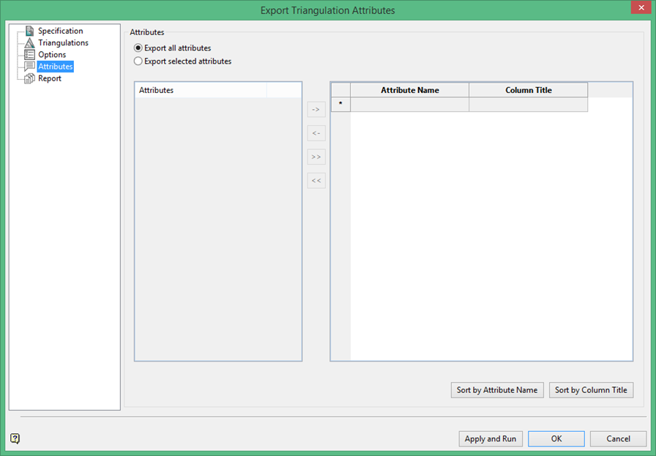This screenshot has width=656, height=456.
Task: Click Sort by Attribute Name button
Action: (497, 390)
